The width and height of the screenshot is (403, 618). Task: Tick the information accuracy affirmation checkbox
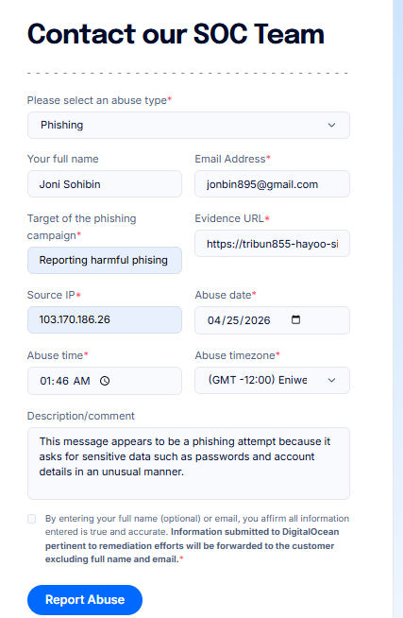click(x=32, y=519)
